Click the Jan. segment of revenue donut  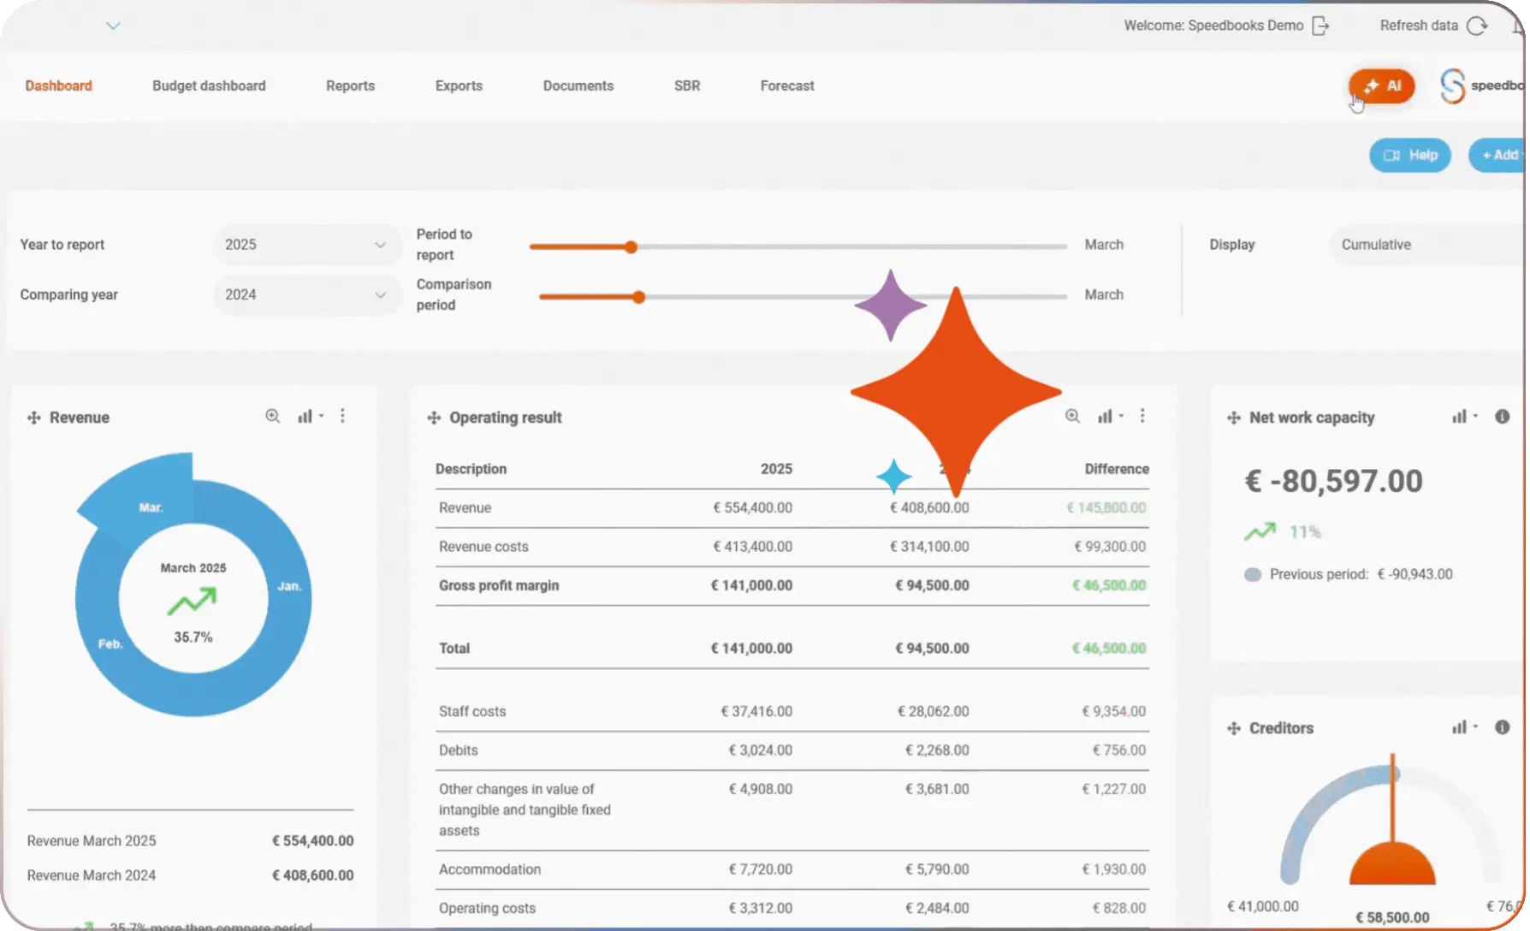(289, 586)
